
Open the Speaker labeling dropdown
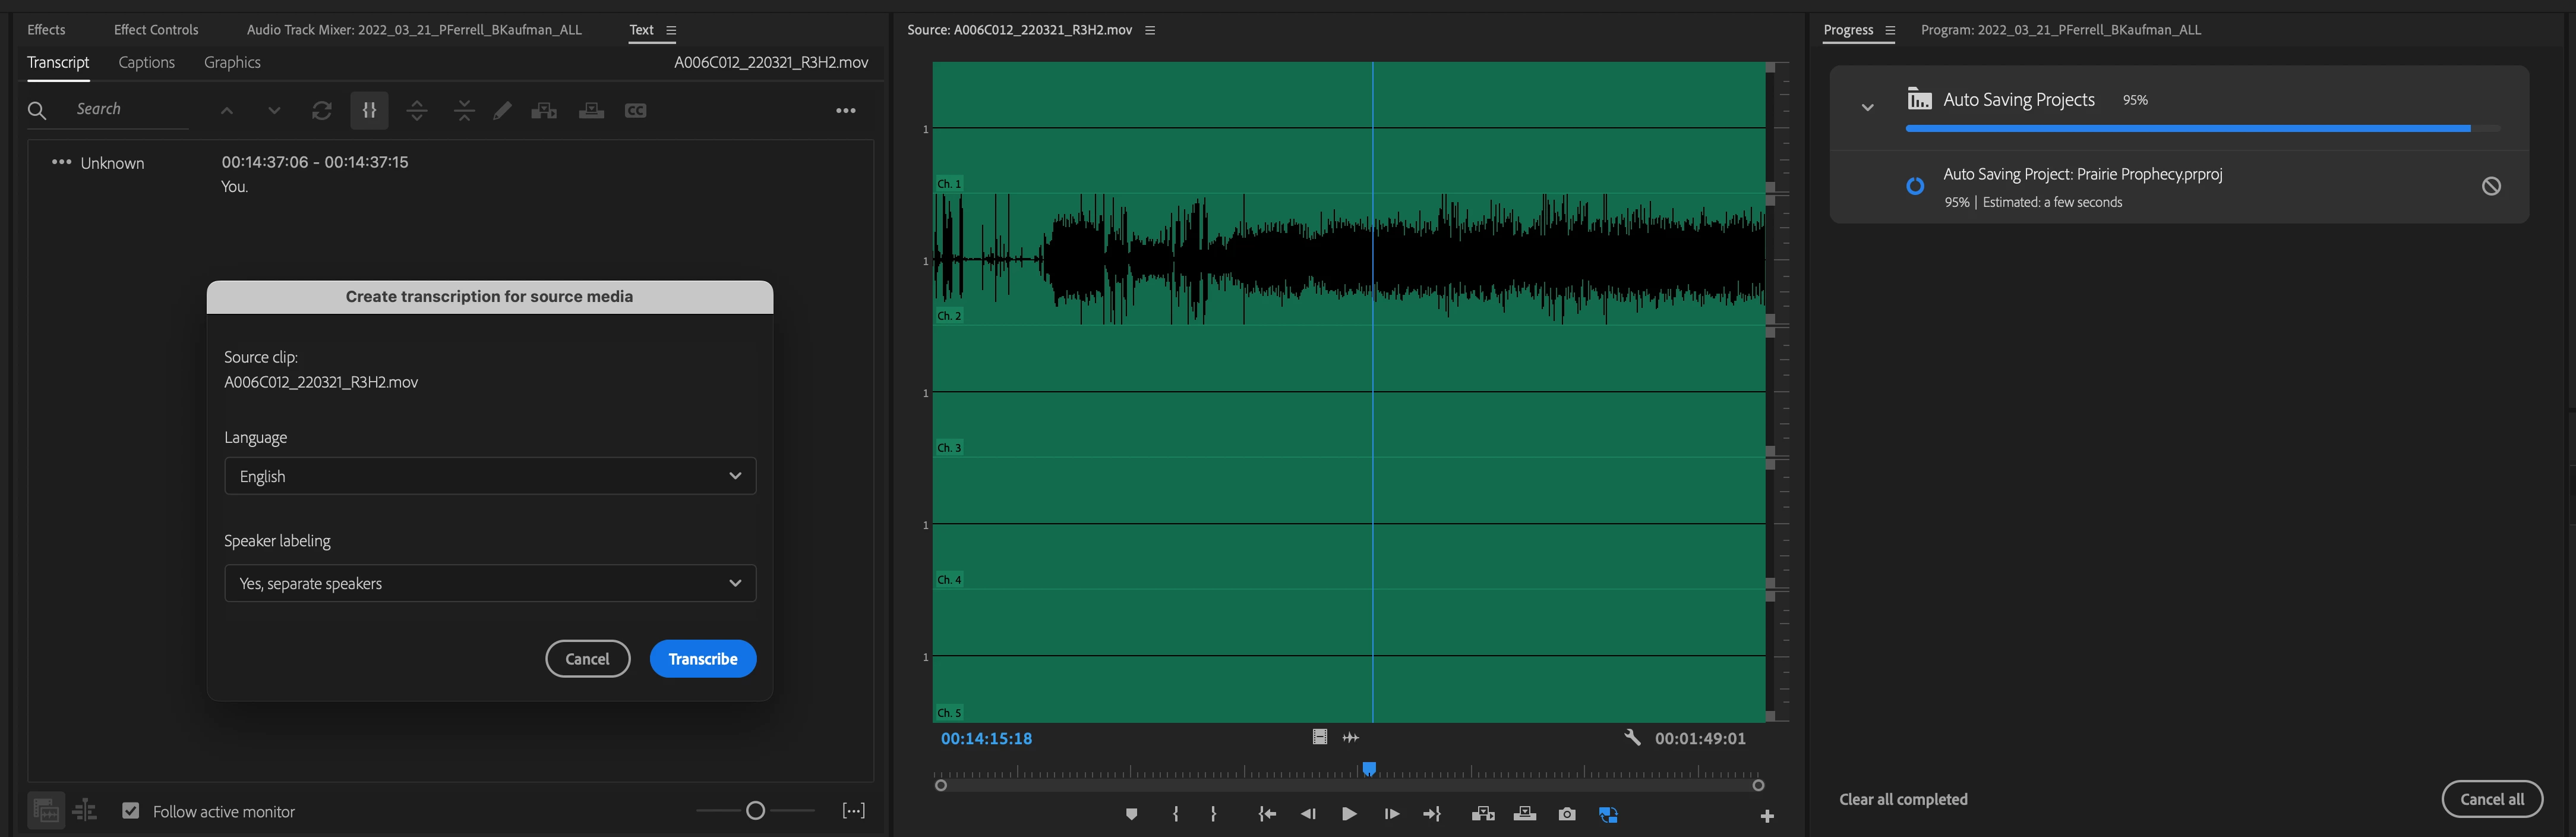point(490,584)
